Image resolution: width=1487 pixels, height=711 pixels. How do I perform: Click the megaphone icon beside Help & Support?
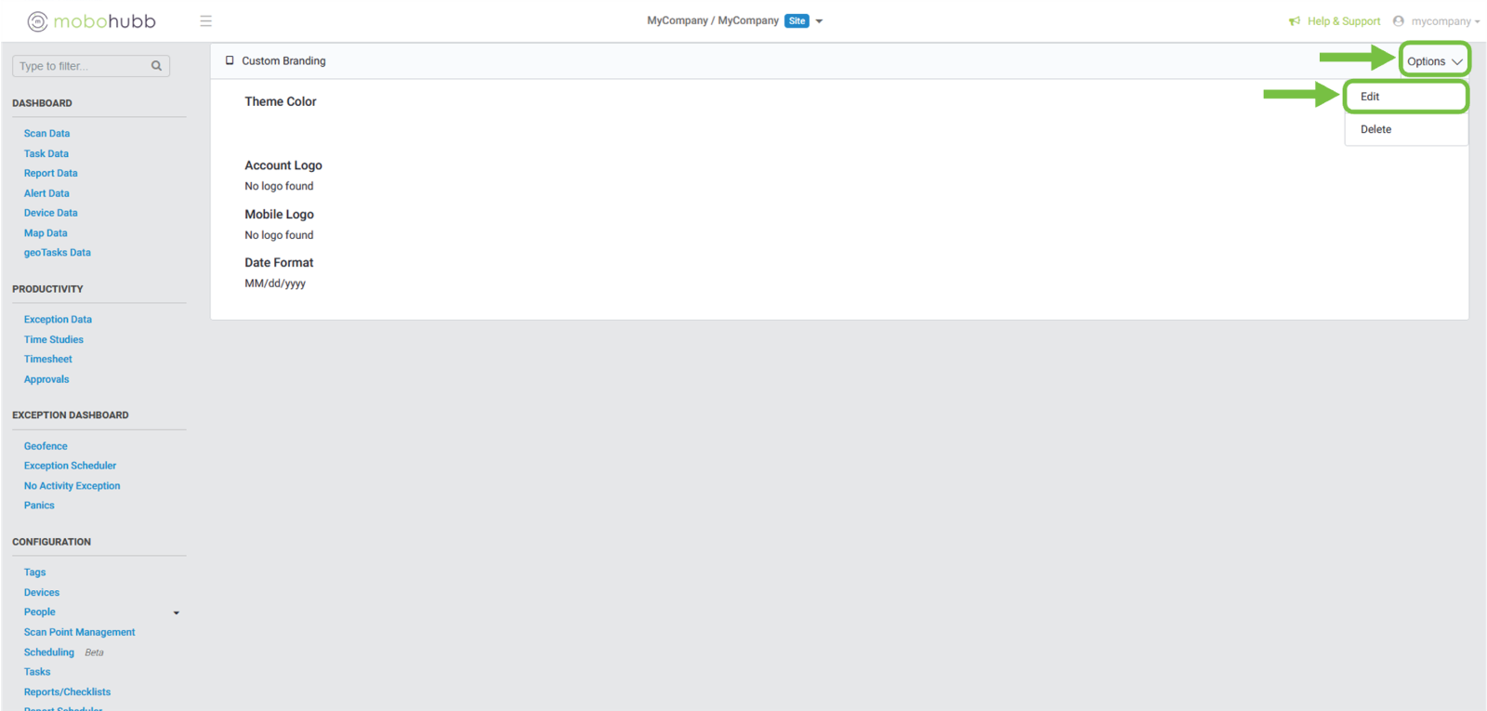click(1295, 21)
